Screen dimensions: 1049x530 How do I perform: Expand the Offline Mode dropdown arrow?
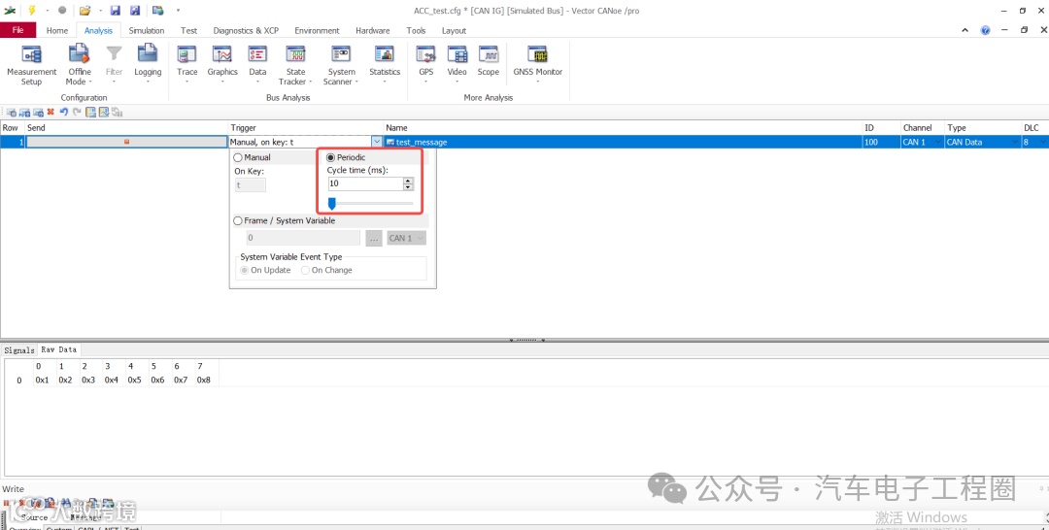tap(90, 83)
